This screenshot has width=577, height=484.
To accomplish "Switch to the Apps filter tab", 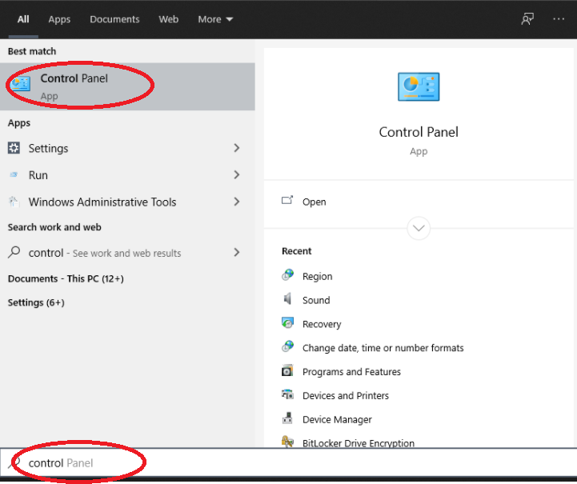I will [x=59, y=19].
